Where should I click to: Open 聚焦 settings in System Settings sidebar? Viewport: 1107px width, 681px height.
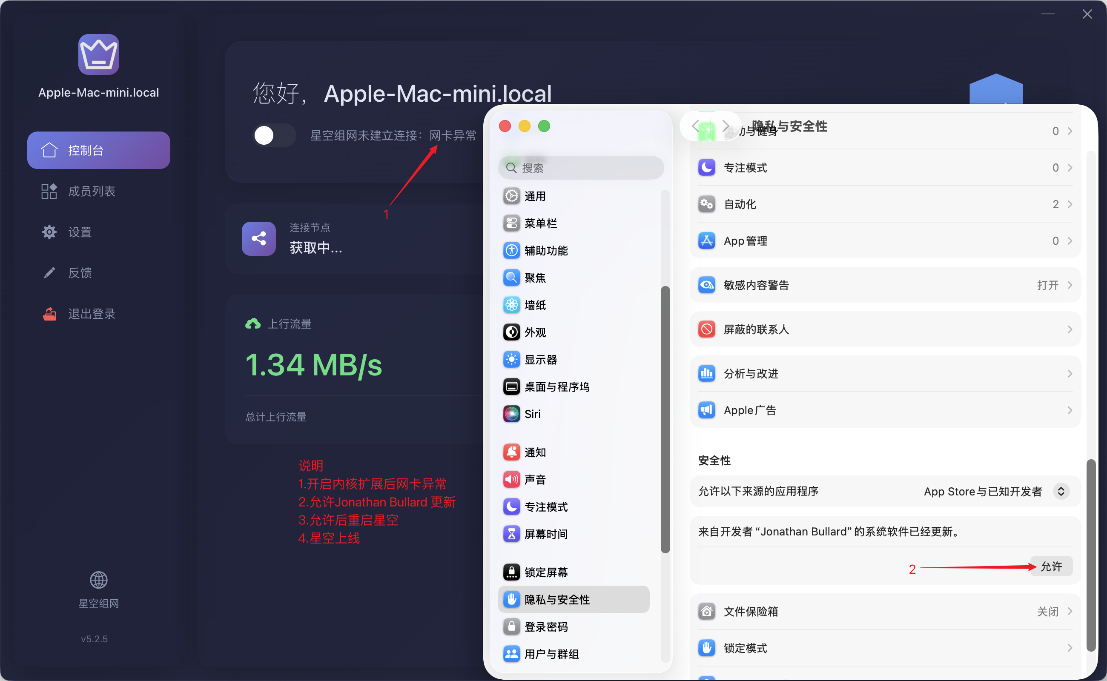(x=534, y=278)
